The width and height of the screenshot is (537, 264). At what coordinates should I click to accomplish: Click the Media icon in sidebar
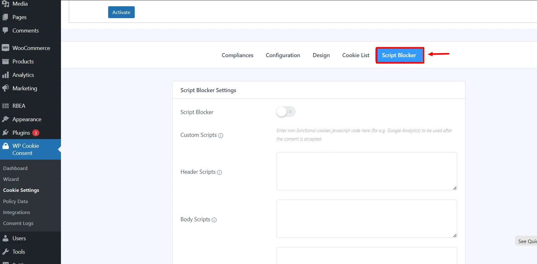[5, 4]
